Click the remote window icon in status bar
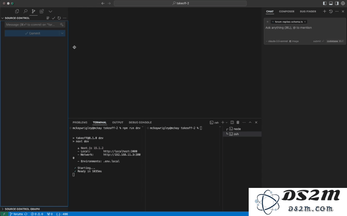Screen dimensions: 347x216 (4, 214)
